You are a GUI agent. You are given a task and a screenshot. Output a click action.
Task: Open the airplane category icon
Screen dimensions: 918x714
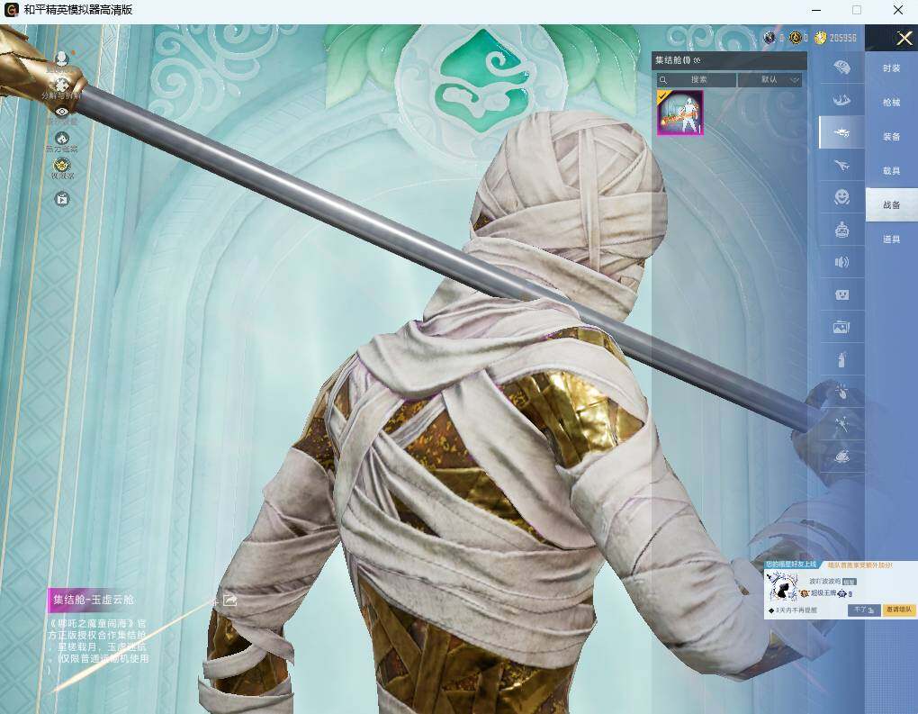[x=841, y=165]
